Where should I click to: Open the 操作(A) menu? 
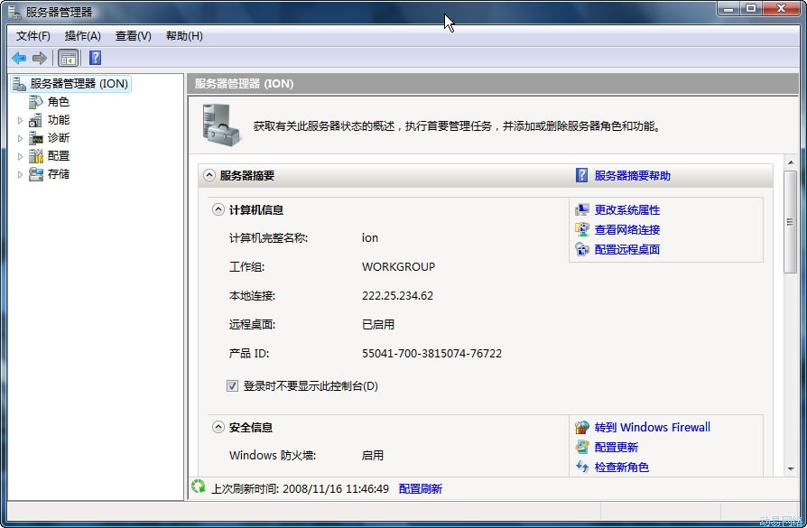(82, 36)
